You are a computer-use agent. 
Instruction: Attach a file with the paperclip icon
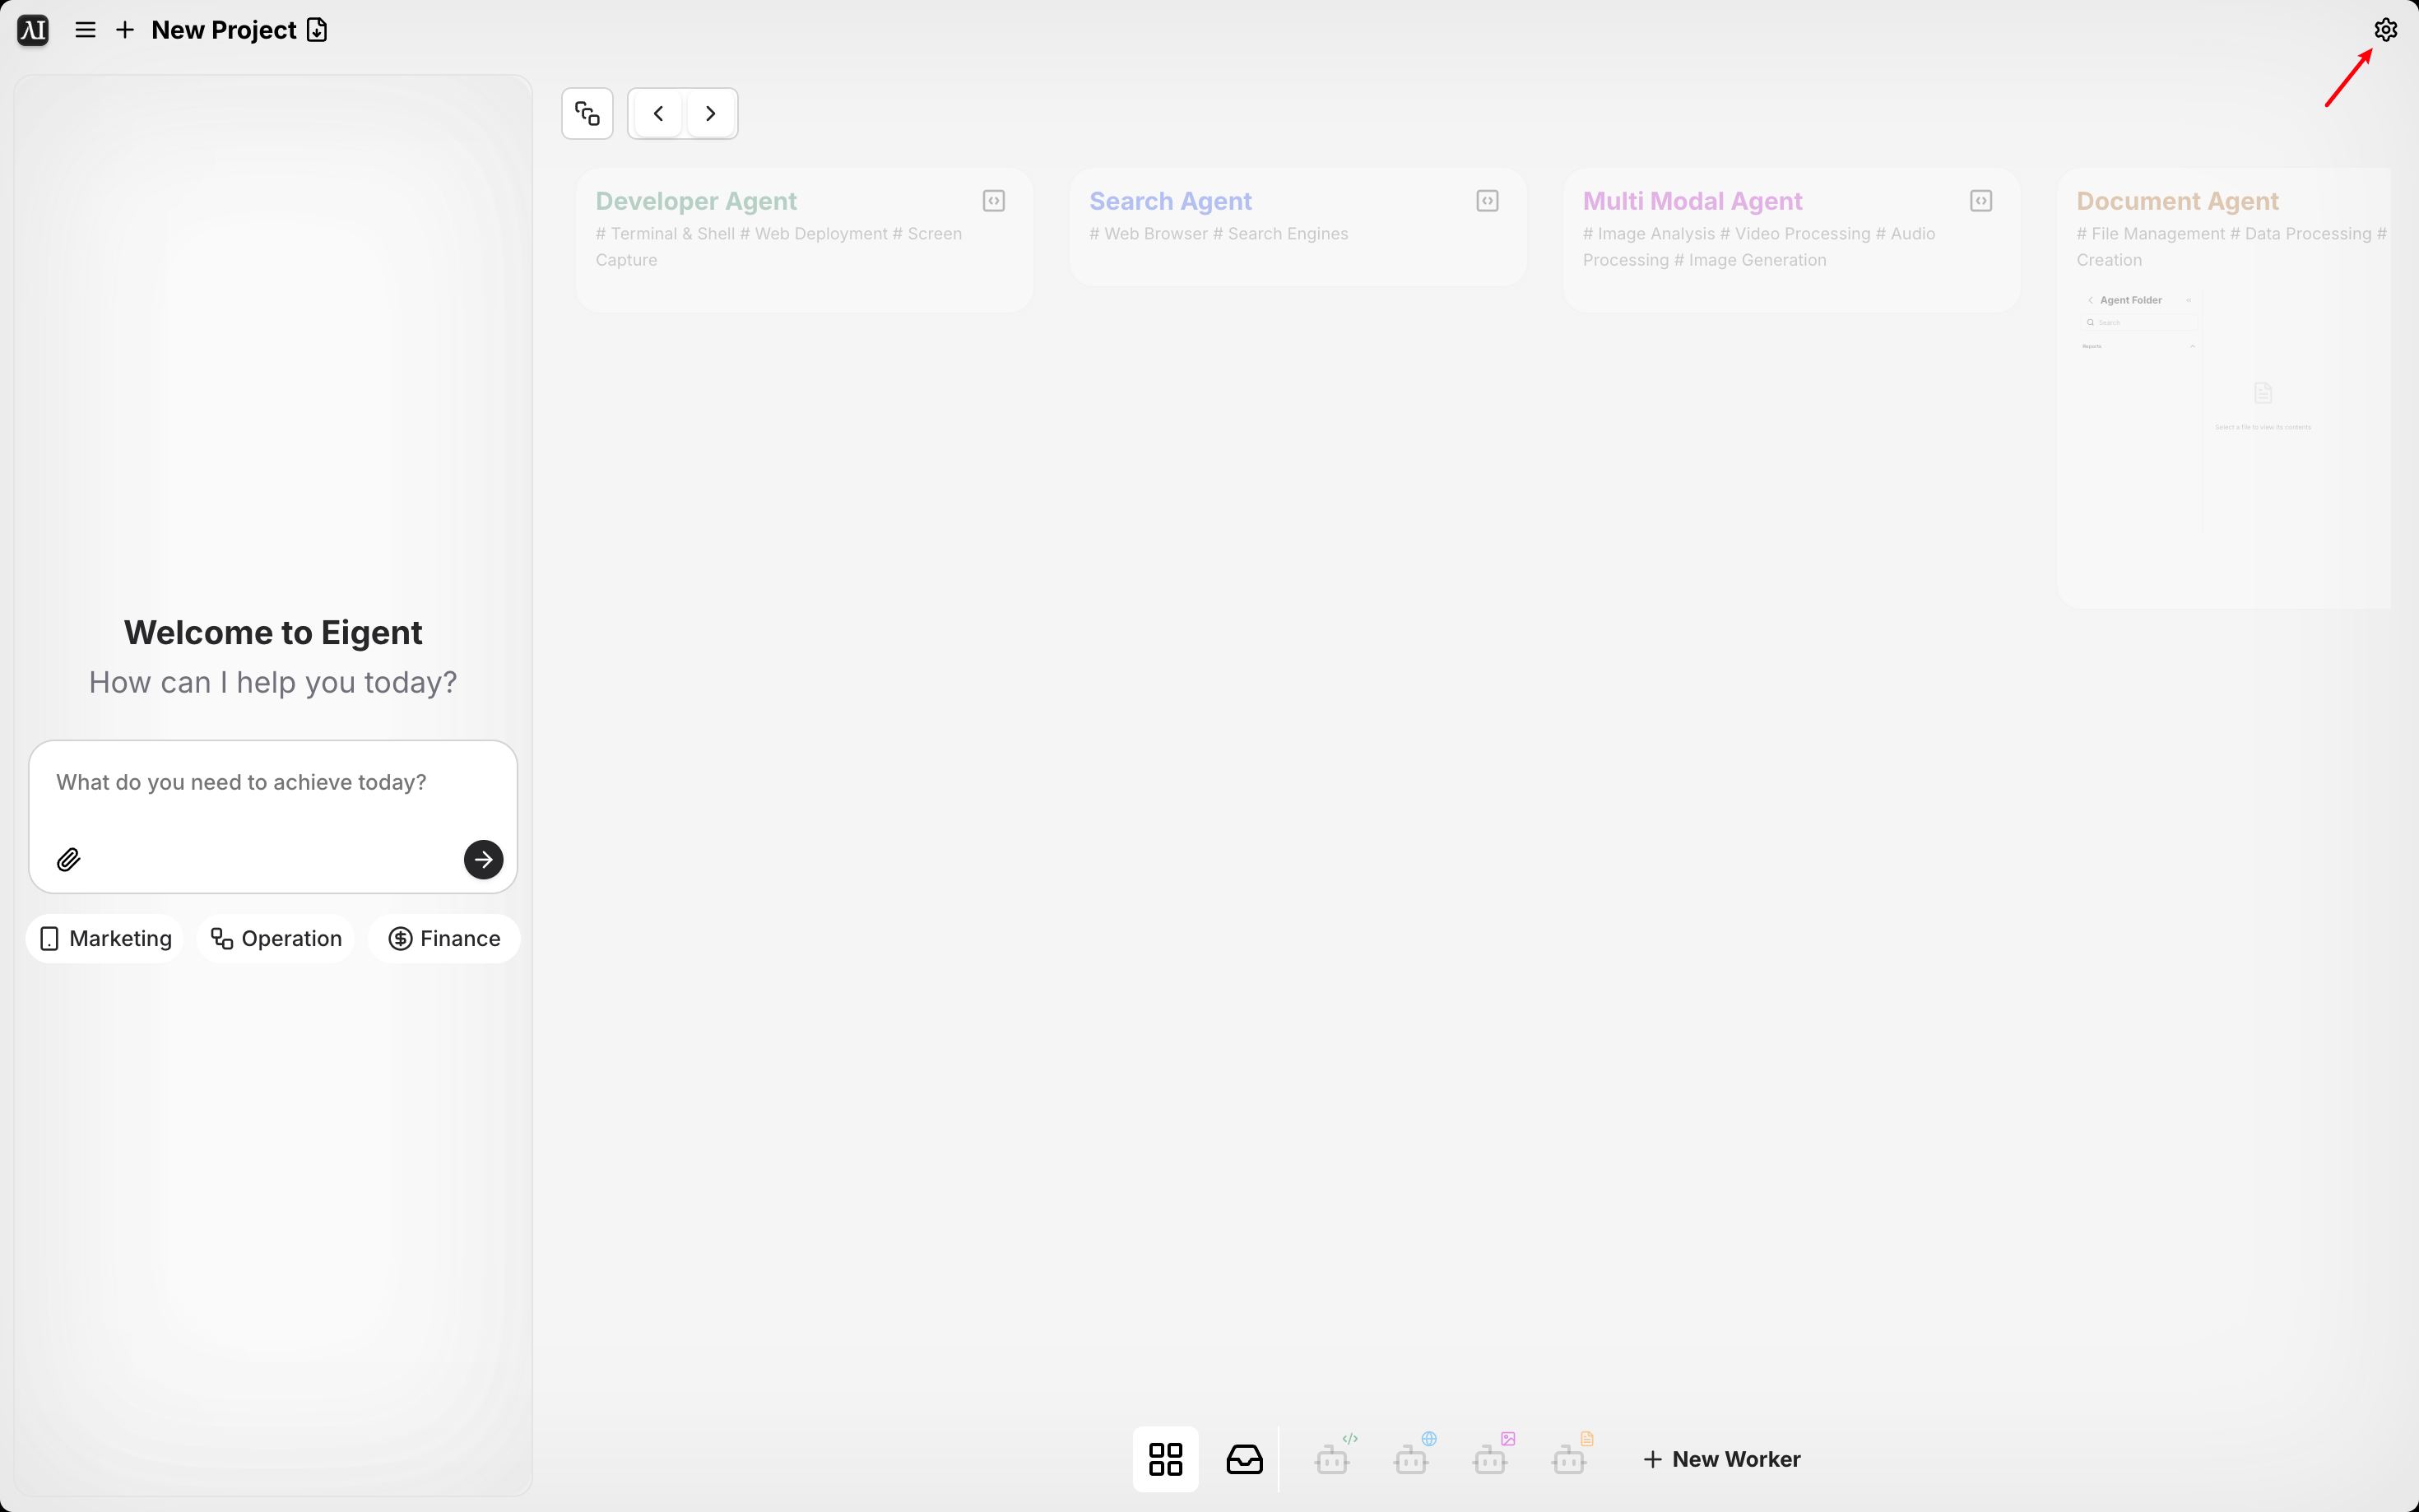(x=68, y=859)
